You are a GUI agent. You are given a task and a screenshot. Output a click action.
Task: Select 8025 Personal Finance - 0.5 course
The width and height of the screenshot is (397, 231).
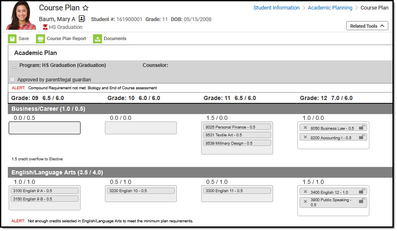(x=237, y=127)
